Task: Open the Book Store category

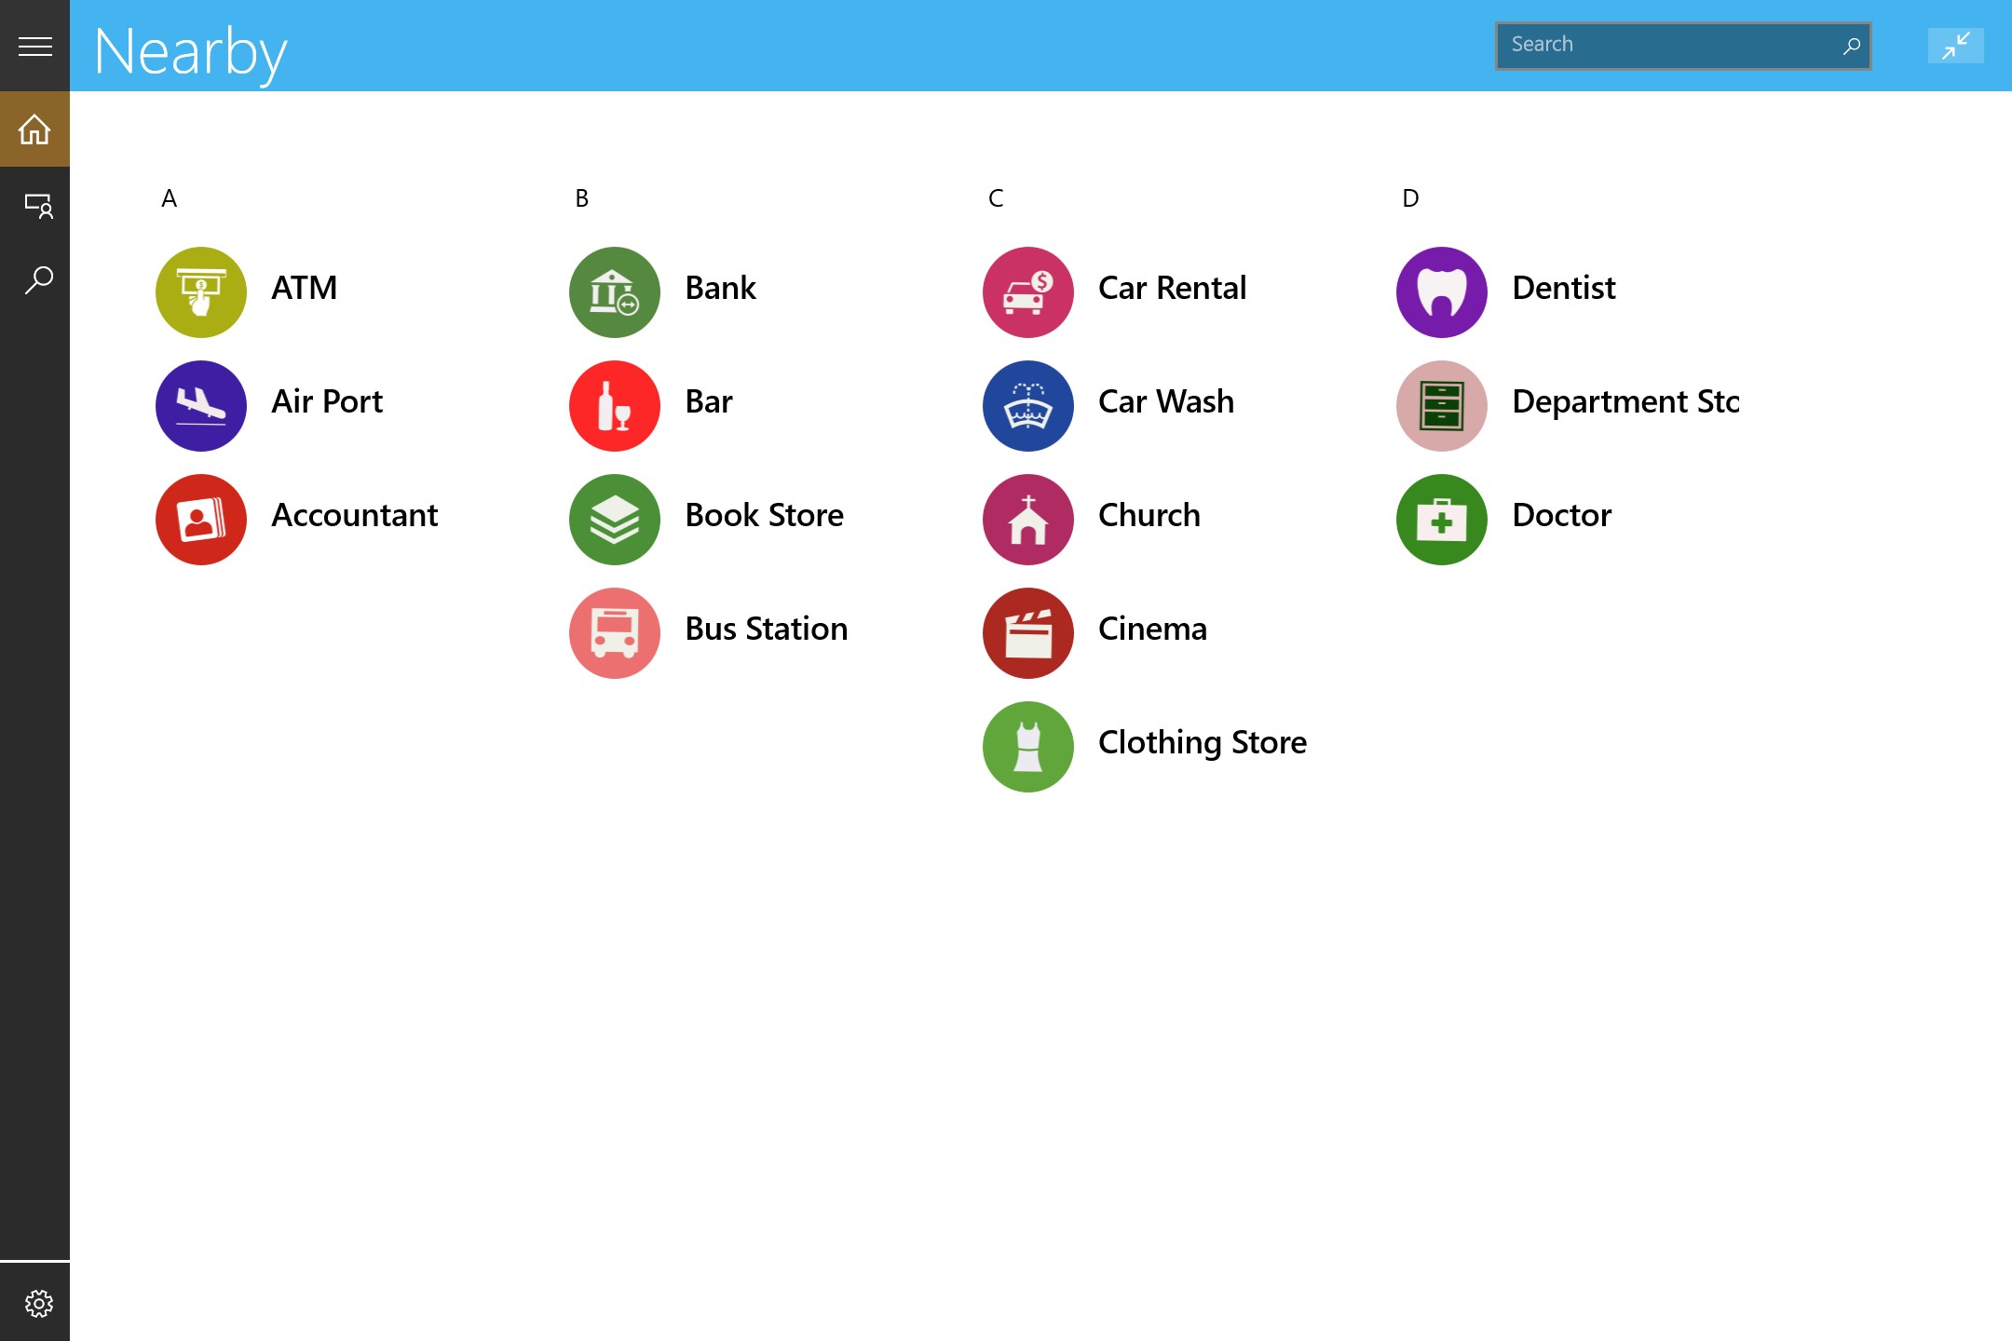Action: coord(764,515)
